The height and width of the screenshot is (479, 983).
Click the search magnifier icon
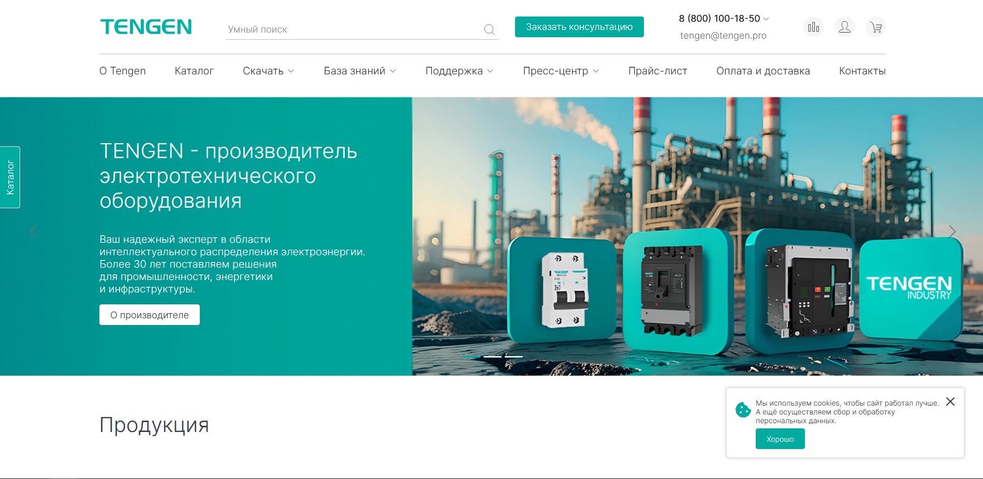(x=489, y=29)
